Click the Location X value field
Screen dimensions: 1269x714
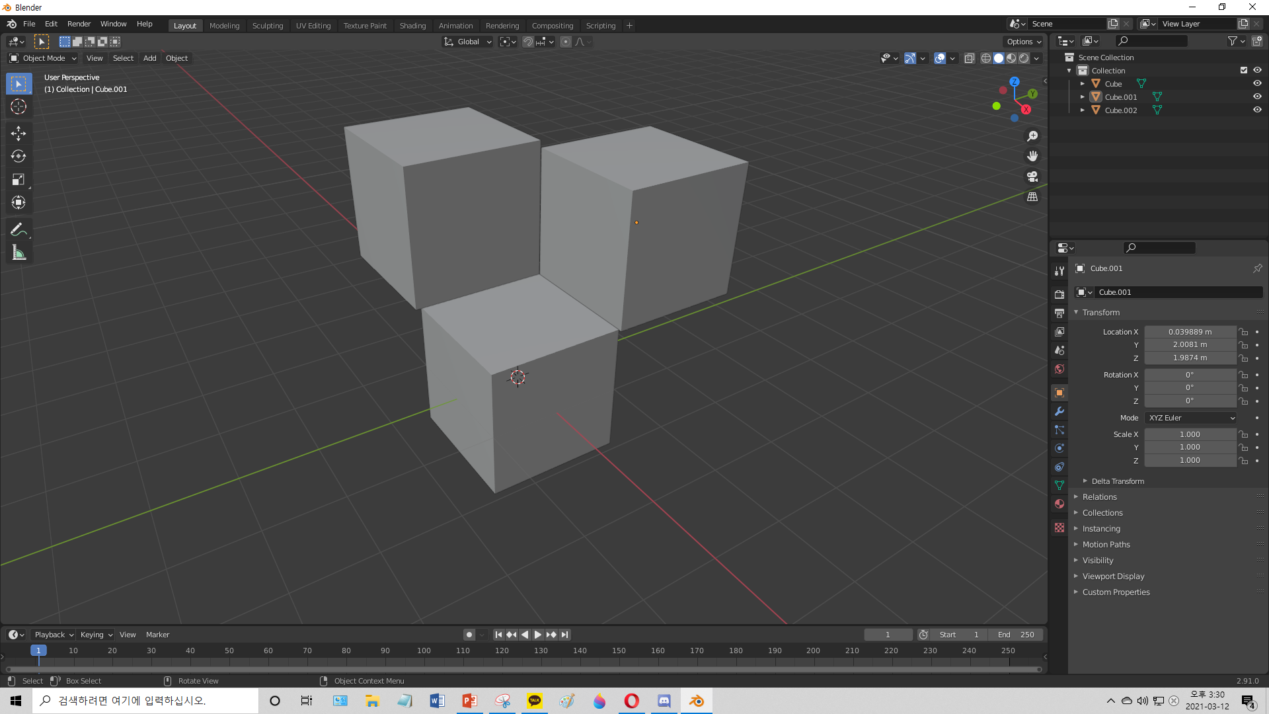coord(1190,332)
